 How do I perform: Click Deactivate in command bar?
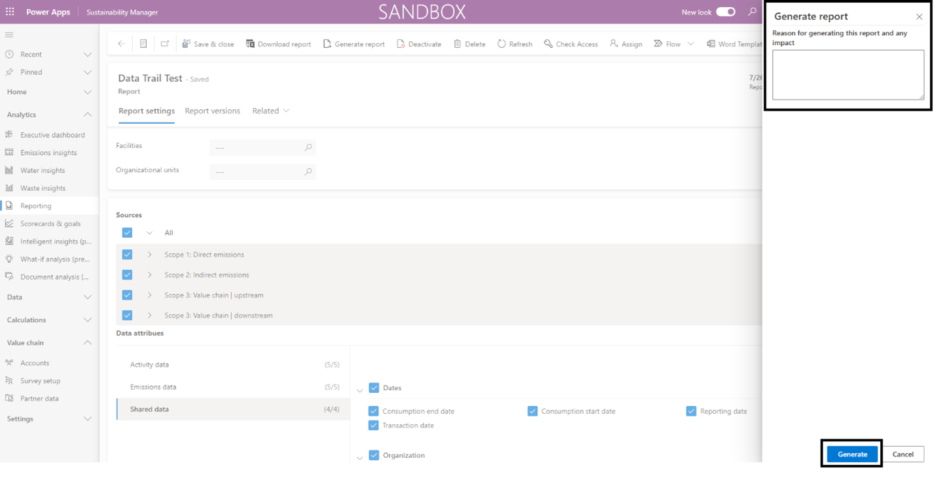click(419, 44)
